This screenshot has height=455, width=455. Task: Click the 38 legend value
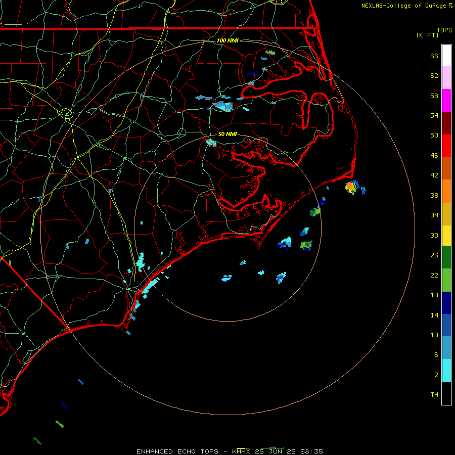[x=434, y=195]
